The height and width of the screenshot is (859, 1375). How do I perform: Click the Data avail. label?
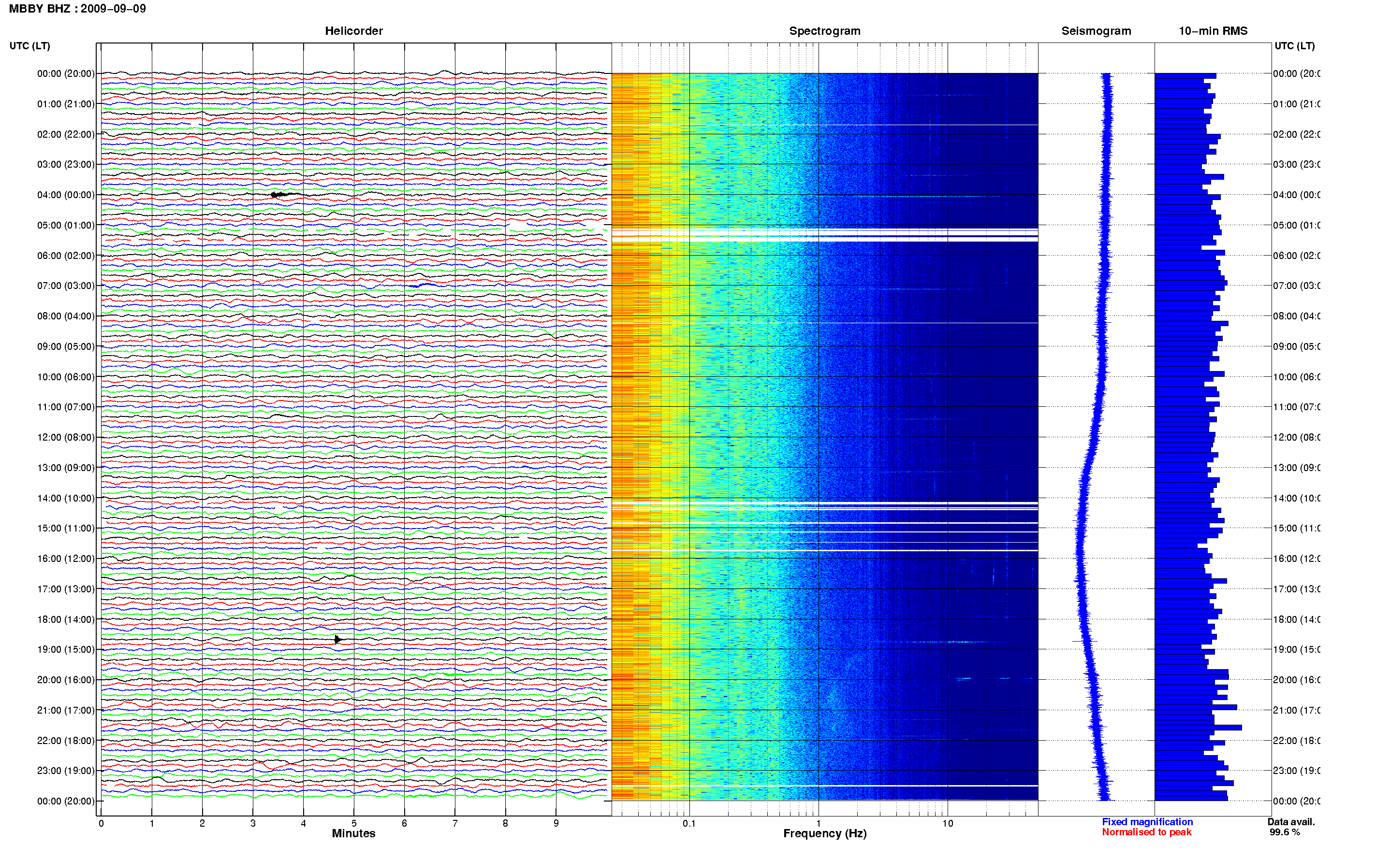(x=1291, y=822)
